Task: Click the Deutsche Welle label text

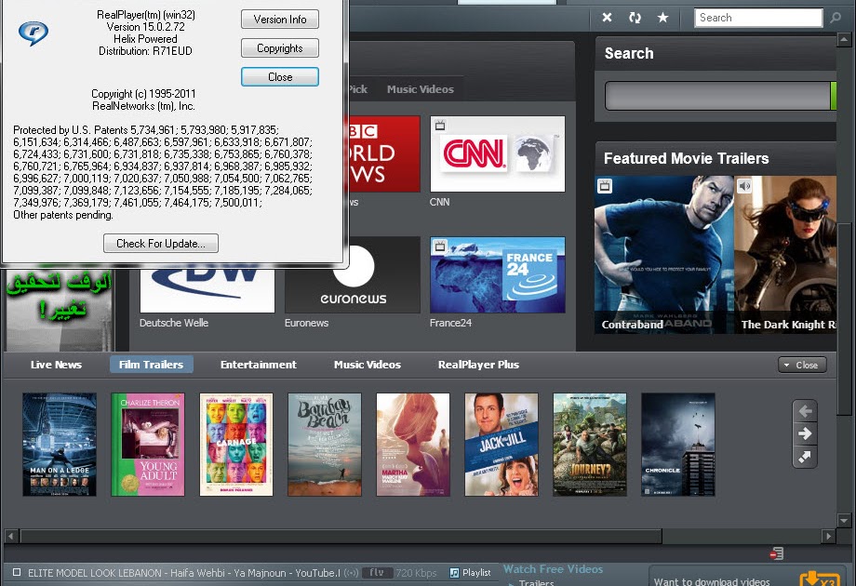Action: pos(174,323)
